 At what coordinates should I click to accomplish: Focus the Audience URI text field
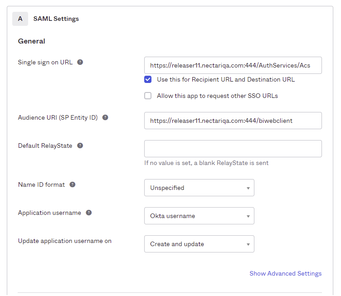coord(233,121)
